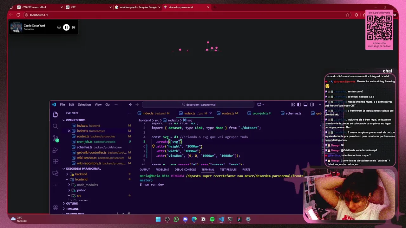406x228 pixels.
Task: Switch to the obsidian graph Google tab
Action: (x=138, y=7)
